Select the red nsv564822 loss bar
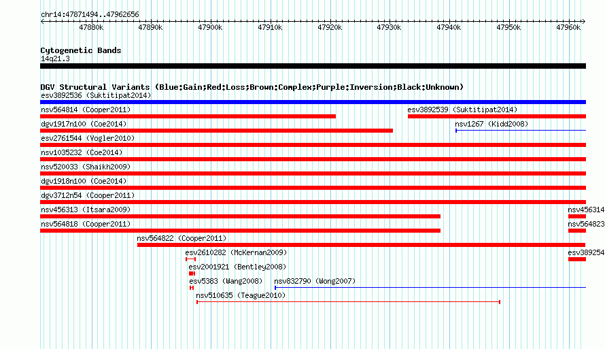Viewport: 605px width, 349px height. tap(362, 245)
